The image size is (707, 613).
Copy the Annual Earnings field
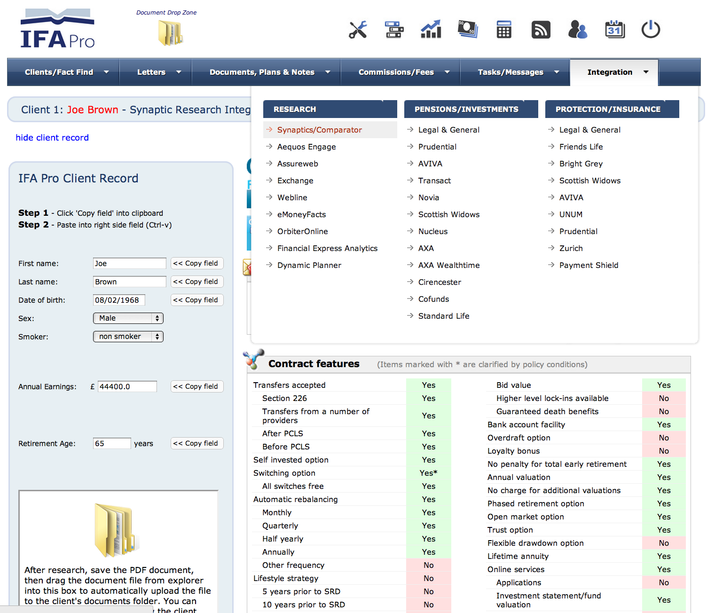pyautogui.click(x=197, y=386)
